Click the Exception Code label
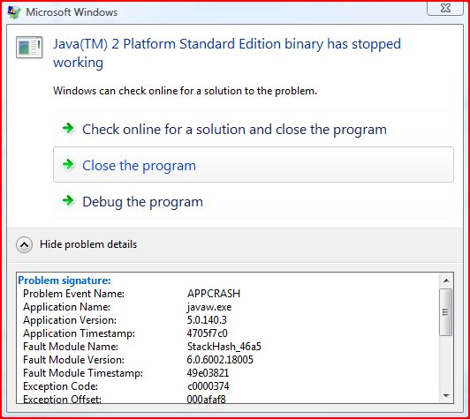This screenshot has height=419, width=470. click(x=61, y=386)
